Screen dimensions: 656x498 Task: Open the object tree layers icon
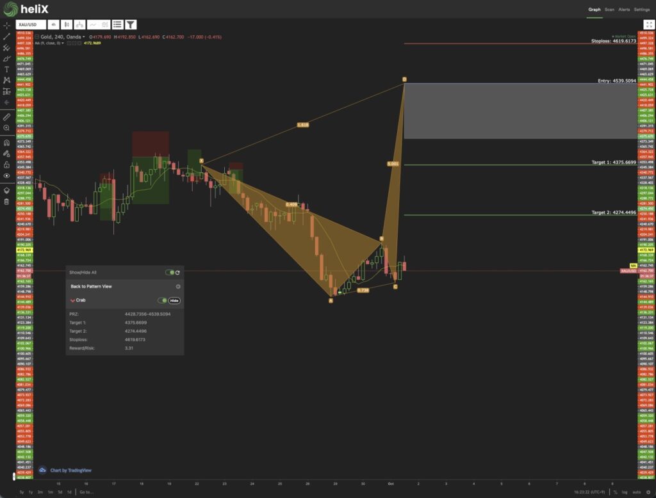pyautogui.click(x=6, y=190)
